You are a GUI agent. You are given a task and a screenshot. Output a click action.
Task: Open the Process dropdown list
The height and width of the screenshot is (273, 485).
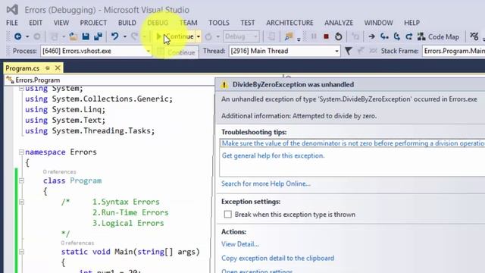pyautogui.click(x=149, y=51)
